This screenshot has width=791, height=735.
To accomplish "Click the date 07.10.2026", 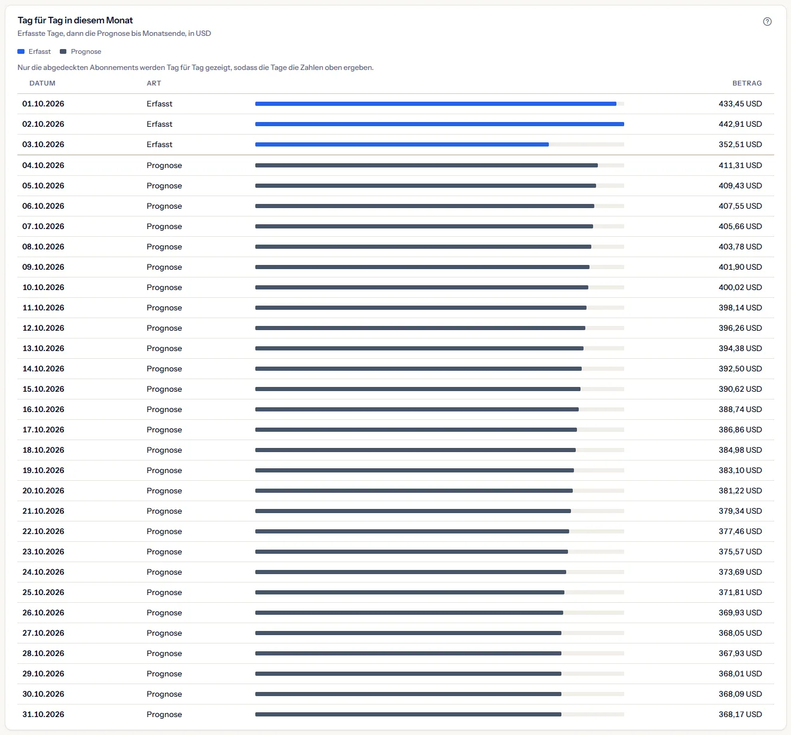I will pos(43,226).
